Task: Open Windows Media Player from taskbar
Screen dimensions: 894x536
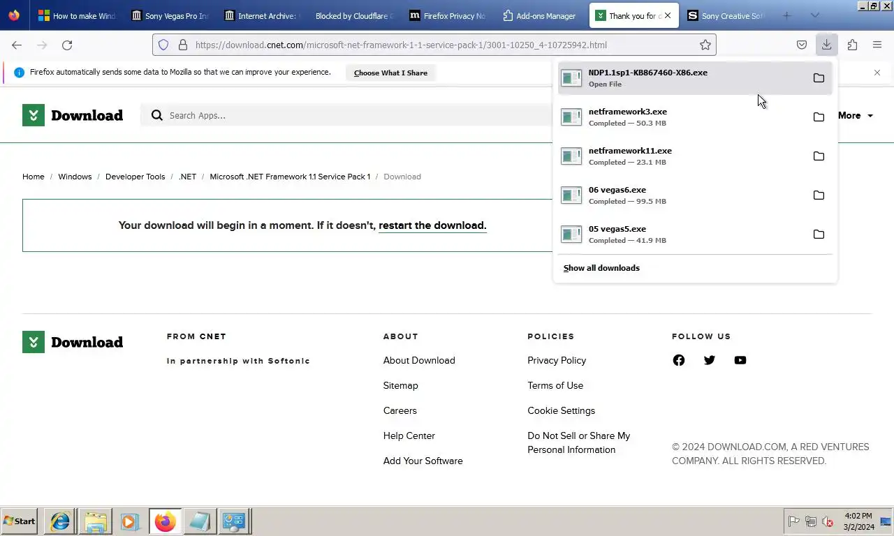Action: click(129, 521)
